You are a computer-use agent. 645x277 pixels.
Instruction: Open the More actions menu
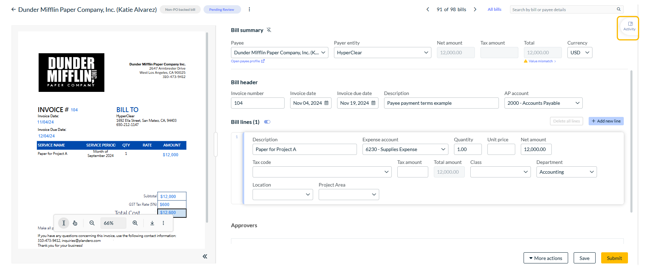tap(546, 258)
